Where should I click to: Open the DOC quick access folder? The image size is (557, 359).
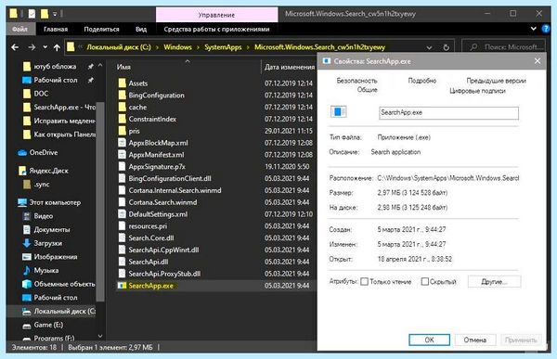click(41, 94)
